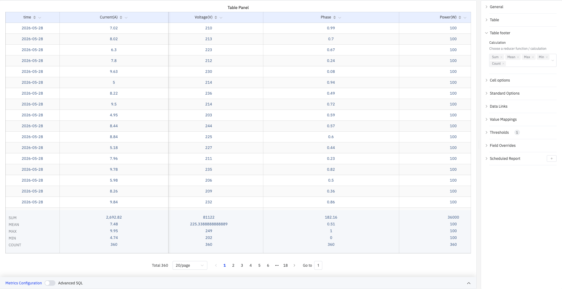Focus the Go to page input

318,265
